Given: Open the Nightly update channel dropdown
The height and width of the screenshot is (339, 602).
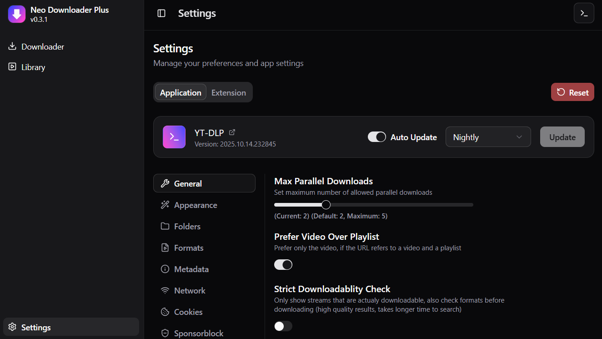Looking at the screenshot, I should coord(488,137).
